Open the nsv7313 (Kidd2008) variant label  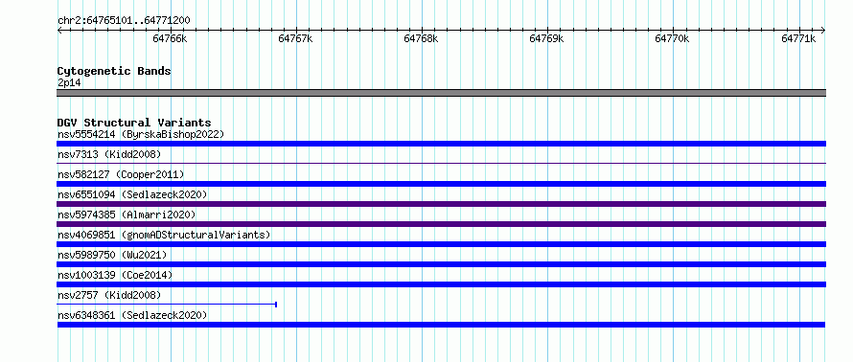[109, 154]
